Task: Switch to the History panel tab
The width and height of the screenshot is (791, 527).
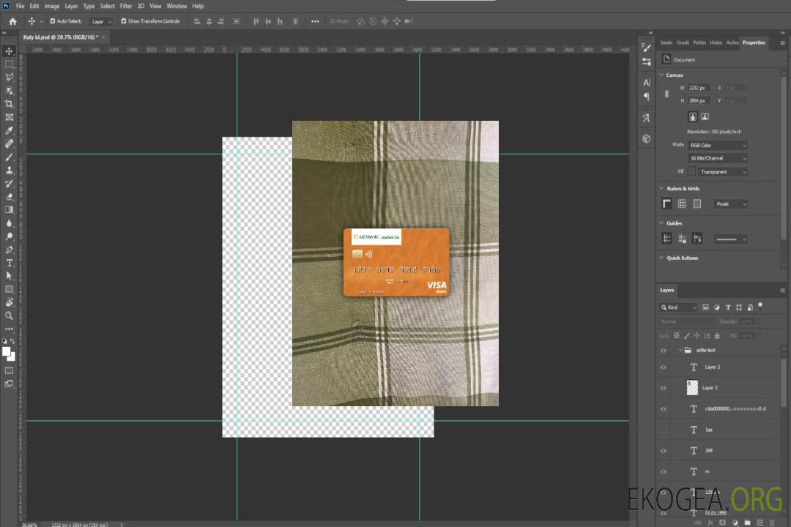Action: (x=716, y=42)
